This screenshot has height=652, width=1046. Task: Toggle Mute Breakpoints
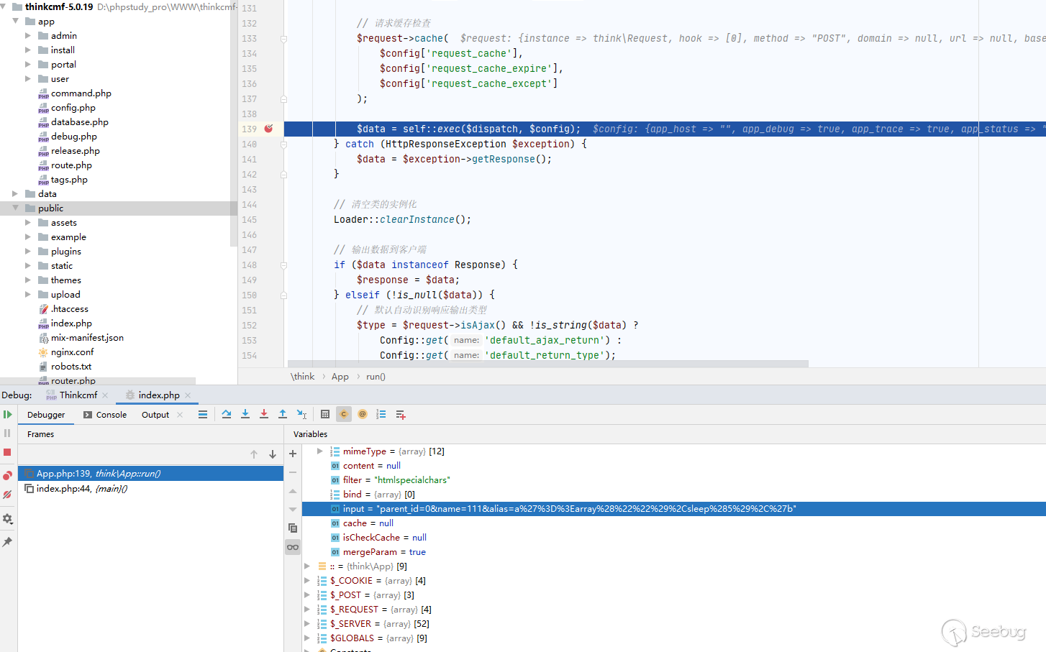click(x=7, y=495)
